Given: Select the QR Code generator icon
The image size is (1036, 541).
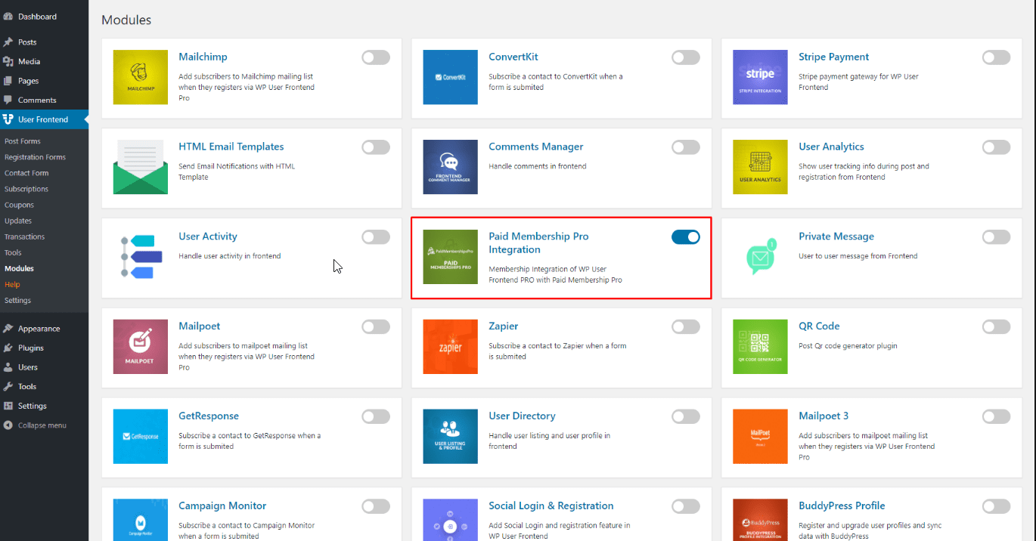Looking at the screenshot, I should click(760, 347).
